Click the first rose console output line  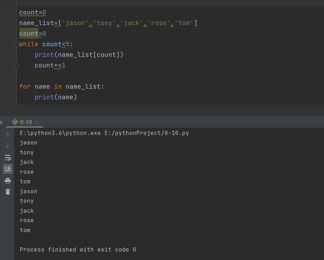pos(27,172)
